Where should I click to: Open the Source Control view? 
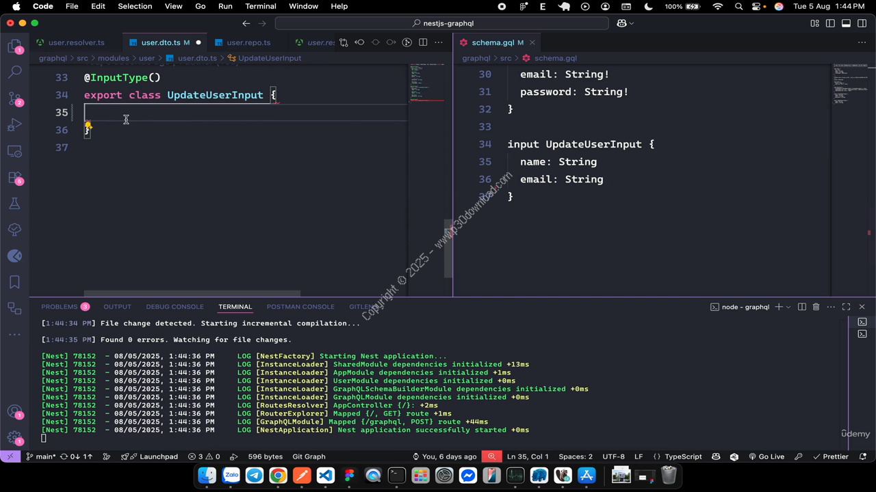click(14, 98)
